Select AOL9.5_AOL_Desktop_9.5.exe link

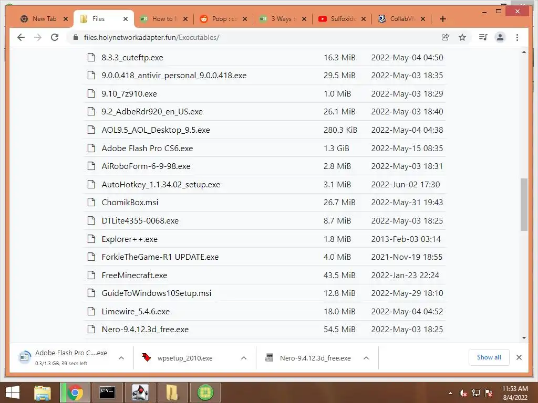pos(156,130)
